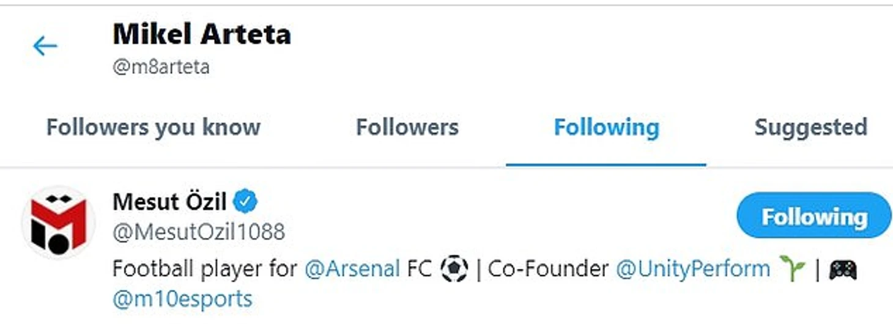Screen dimensions: 893x324
Task: Click the @MesutOzil1088 handle
Action: 199,232
